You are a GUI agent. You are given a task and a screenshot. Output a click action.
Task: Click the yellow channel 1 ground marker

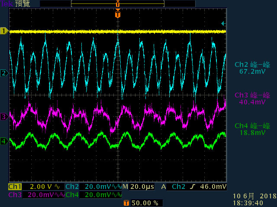4,31
